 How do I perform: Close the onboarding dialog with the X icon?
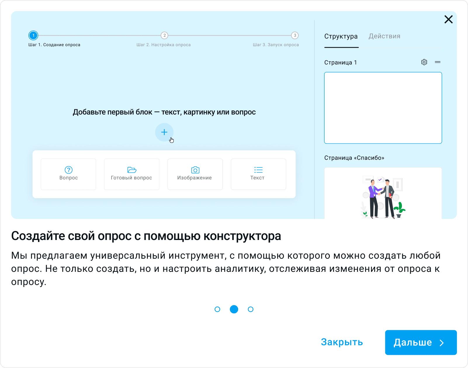click(448, 19)
